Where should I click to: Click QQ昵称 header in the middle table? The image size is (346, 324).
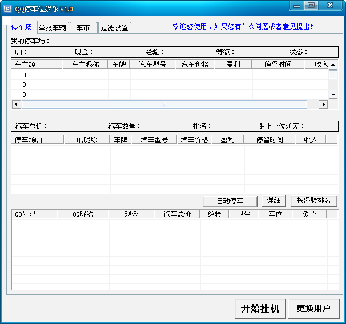[87, 139]
